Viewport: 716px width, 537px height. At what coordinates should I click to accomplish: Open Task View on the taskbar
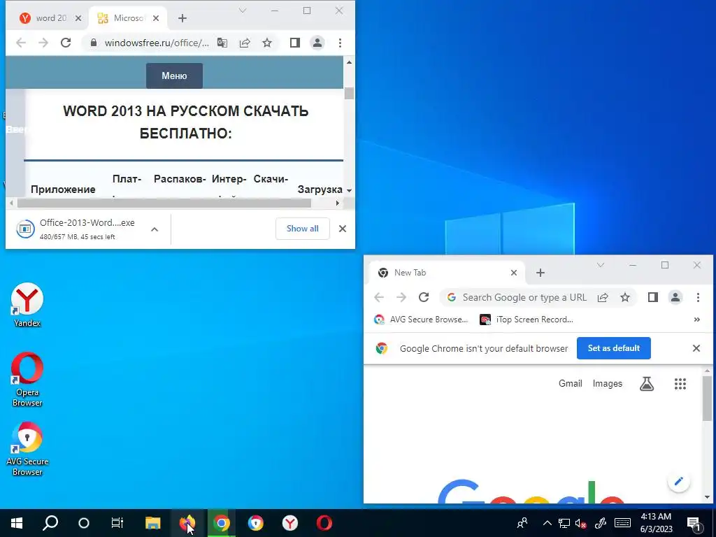[117, 523]
